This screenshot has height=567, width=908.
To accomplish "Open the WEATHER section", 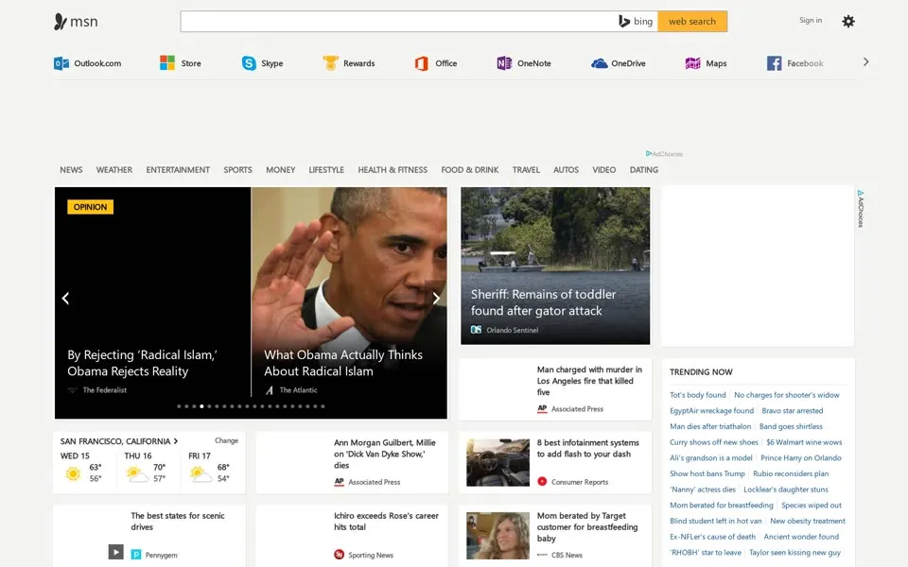I will tap(114, 169).
